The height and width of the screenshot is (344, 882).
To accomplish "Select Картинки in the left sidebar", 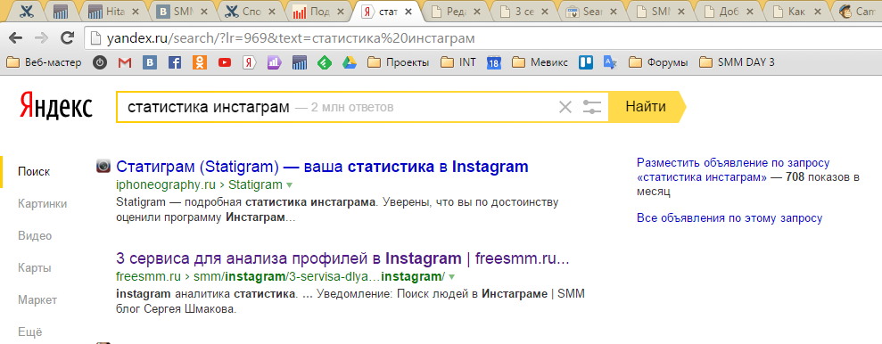I will point(42,203).
